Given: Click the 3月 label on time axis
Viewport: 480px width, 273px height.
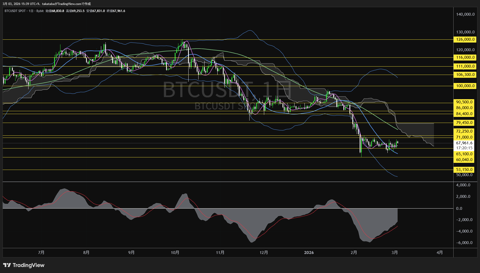Looking at the screenshot, I should coord(395,252).
